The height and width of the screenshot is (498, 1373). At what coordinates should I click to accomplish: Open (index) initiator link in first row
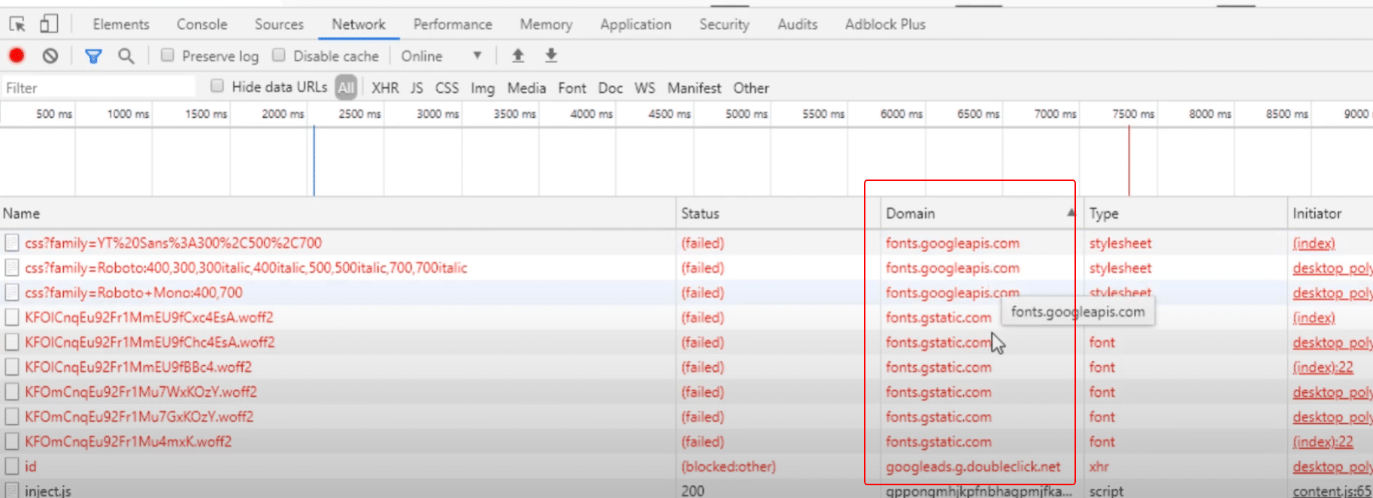point(1314,243)
